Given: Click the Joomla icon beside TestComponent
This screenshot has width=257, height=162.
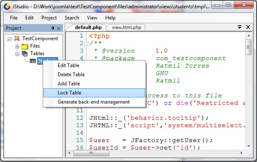Looking at the screenshot, I should (x=17, y=39).
